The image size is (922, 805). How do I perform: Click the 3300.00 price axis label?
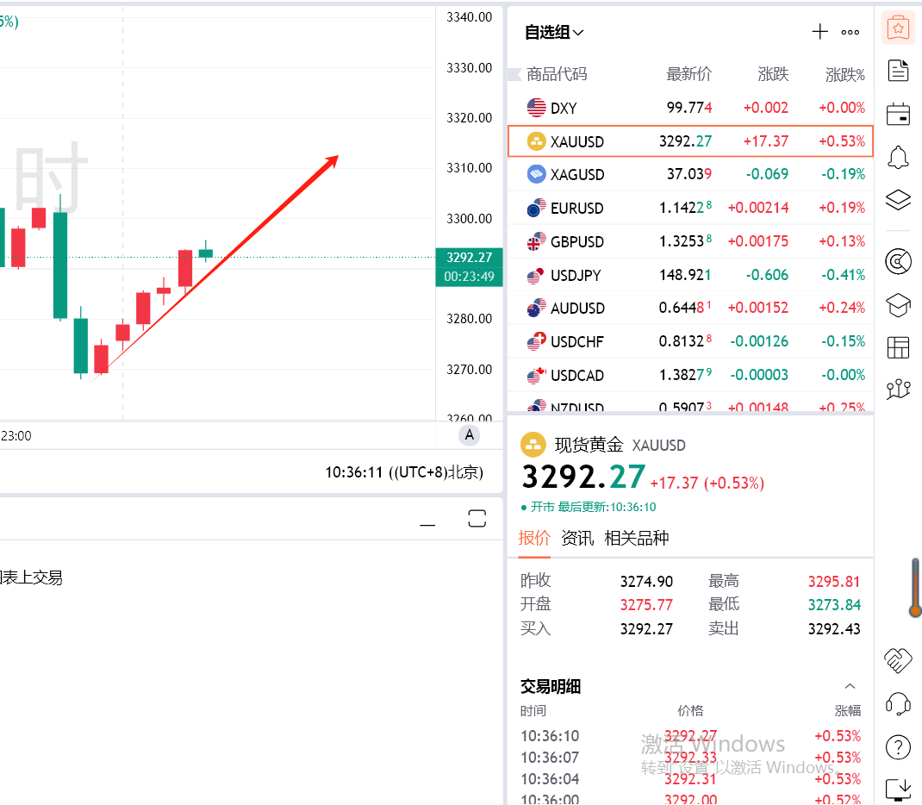(469, 219)
